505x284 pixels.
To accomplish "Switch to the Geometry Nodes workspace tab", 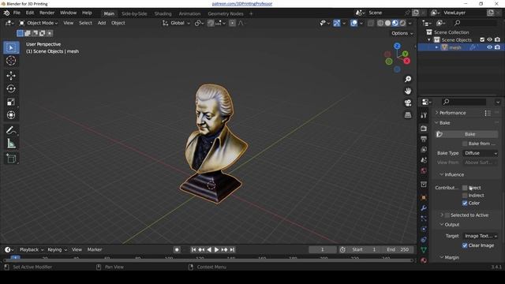I will [x=226, y=13].
